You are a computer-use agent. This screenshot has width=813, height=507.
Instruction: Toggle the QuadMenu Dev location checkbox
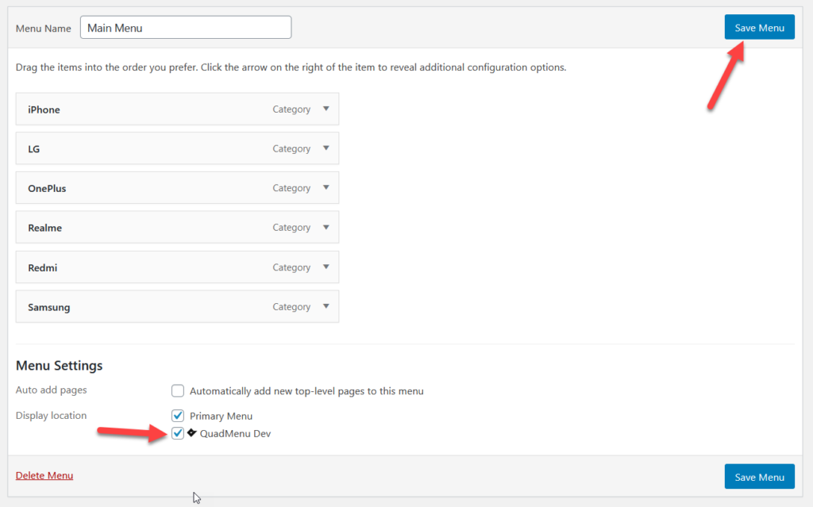tap(178, 433)
